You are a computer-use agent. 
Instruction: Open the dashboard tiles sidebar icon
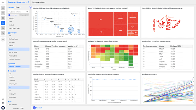pyautogui.click(x=3, y=33)
